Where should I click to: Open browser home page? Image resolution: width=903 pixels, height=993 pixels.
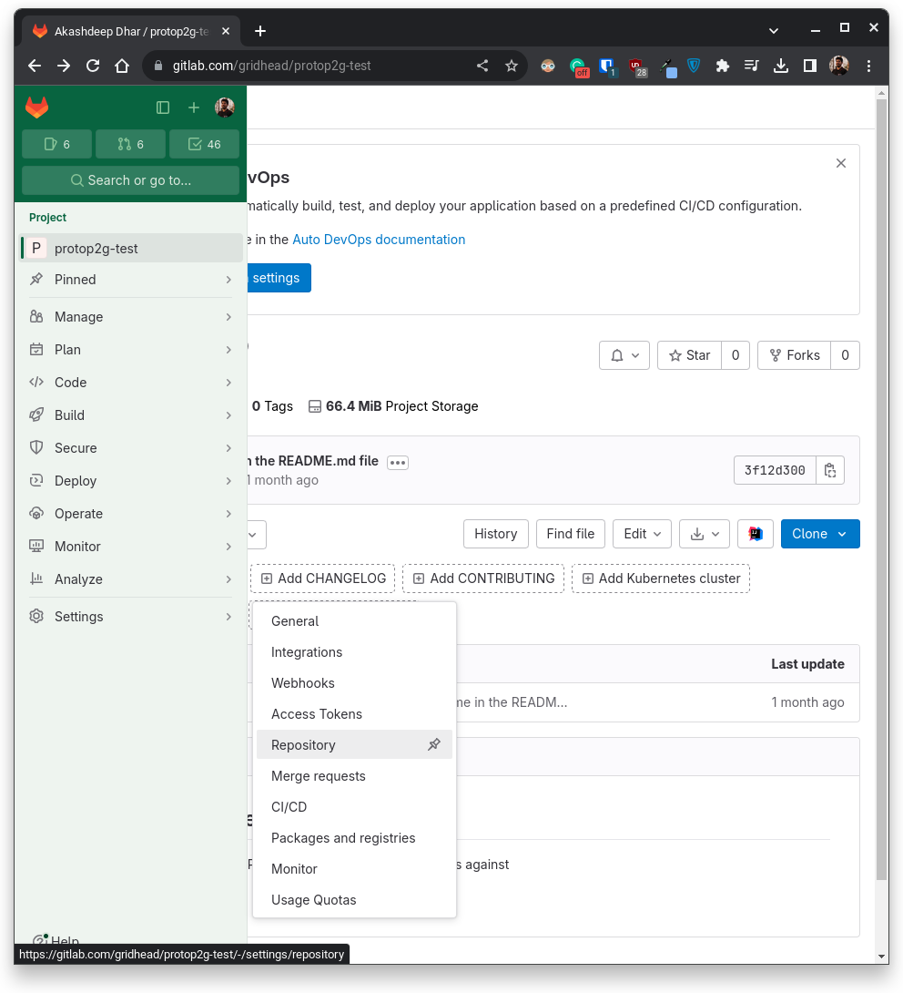(121, 66)
